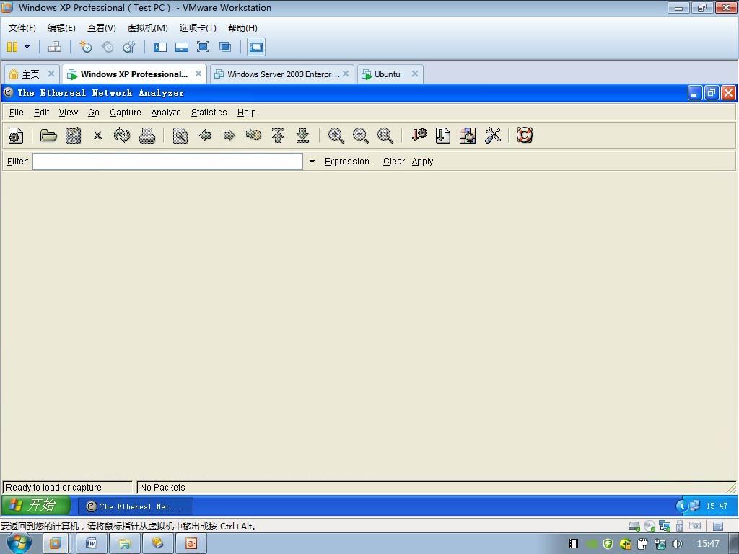Image resolution: width=739 pixels, height=554 pixels.
Task: Open preferences with the tools icon
Action: (492, 136)
